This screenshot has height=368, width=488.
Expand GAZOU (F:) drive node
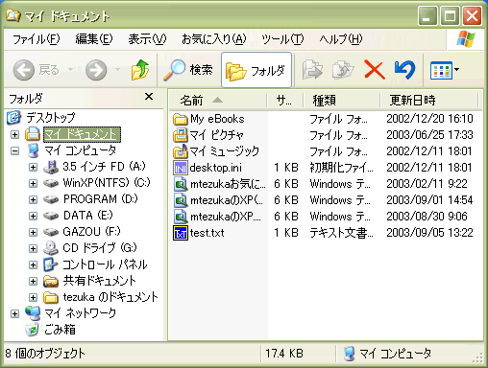[x=33, y=232]
